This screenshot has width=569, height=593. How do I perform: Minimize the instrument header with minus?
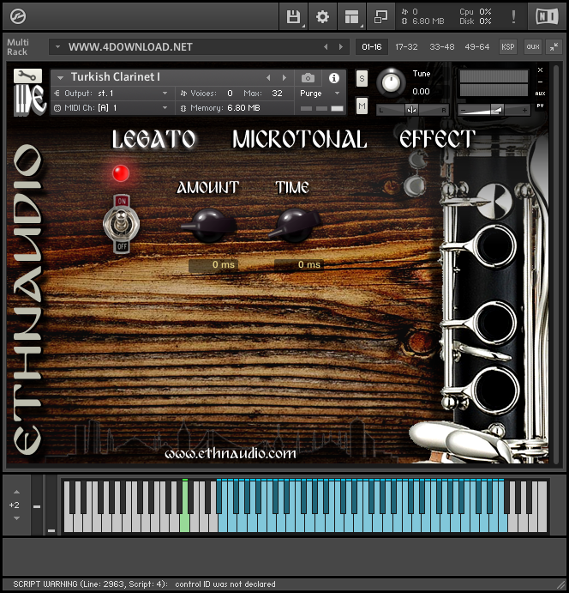541,82
